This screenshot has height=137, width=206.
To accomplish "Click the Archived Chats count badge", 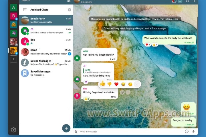I will point(69,10).
